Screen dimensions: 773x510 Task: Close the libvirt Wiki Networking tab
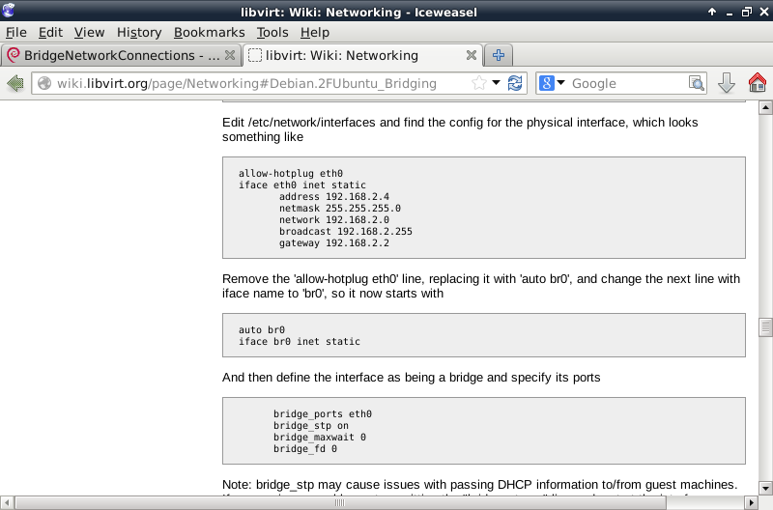click(472, 55)
